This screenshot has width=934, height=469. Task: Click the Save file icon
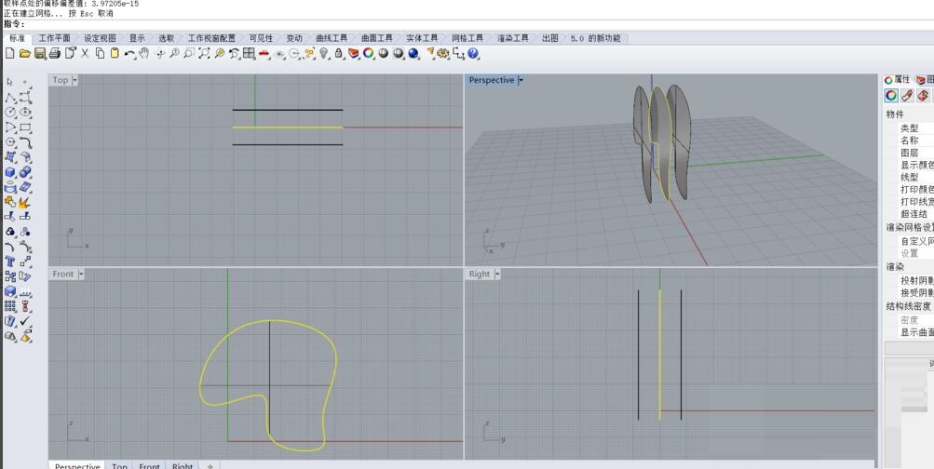tap(40, 54)
